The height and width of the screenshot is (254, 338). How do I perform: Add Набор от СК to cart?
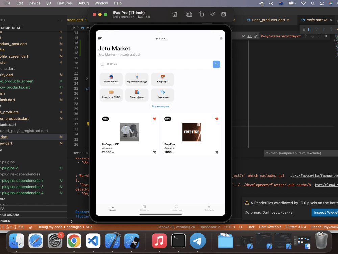pos(154,152)
